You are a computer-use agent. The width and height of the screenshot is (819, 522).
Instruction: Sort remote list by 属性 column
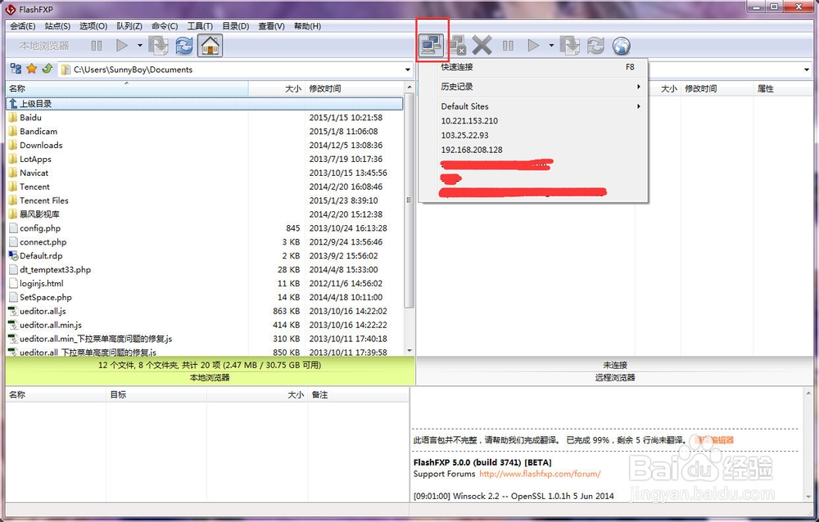pyautogui.click(x=782, y=88)
